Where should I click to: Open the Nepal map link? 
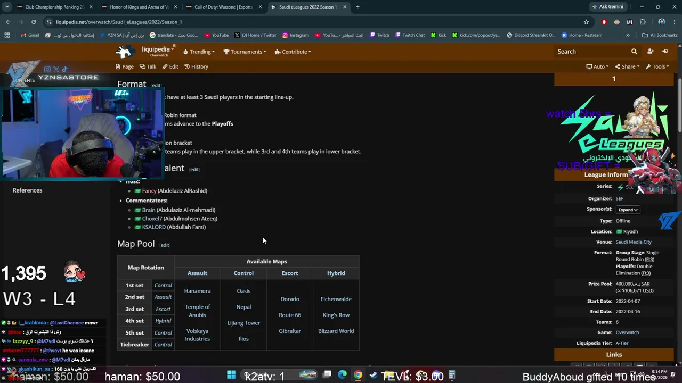243,306
